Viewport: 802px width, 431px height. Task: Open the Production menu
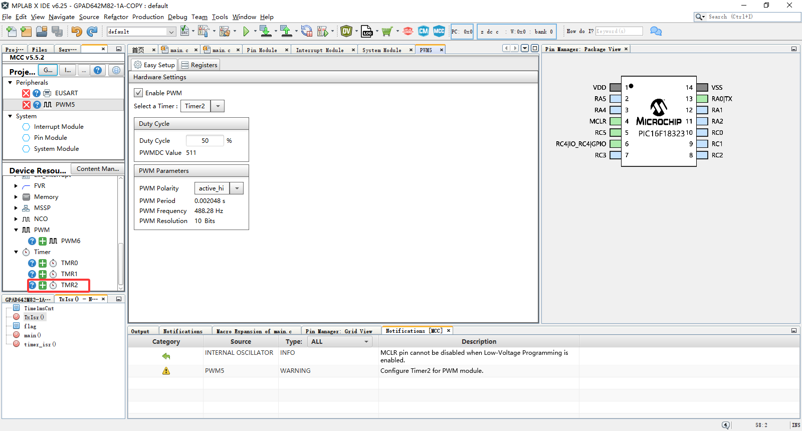[148, 17]
